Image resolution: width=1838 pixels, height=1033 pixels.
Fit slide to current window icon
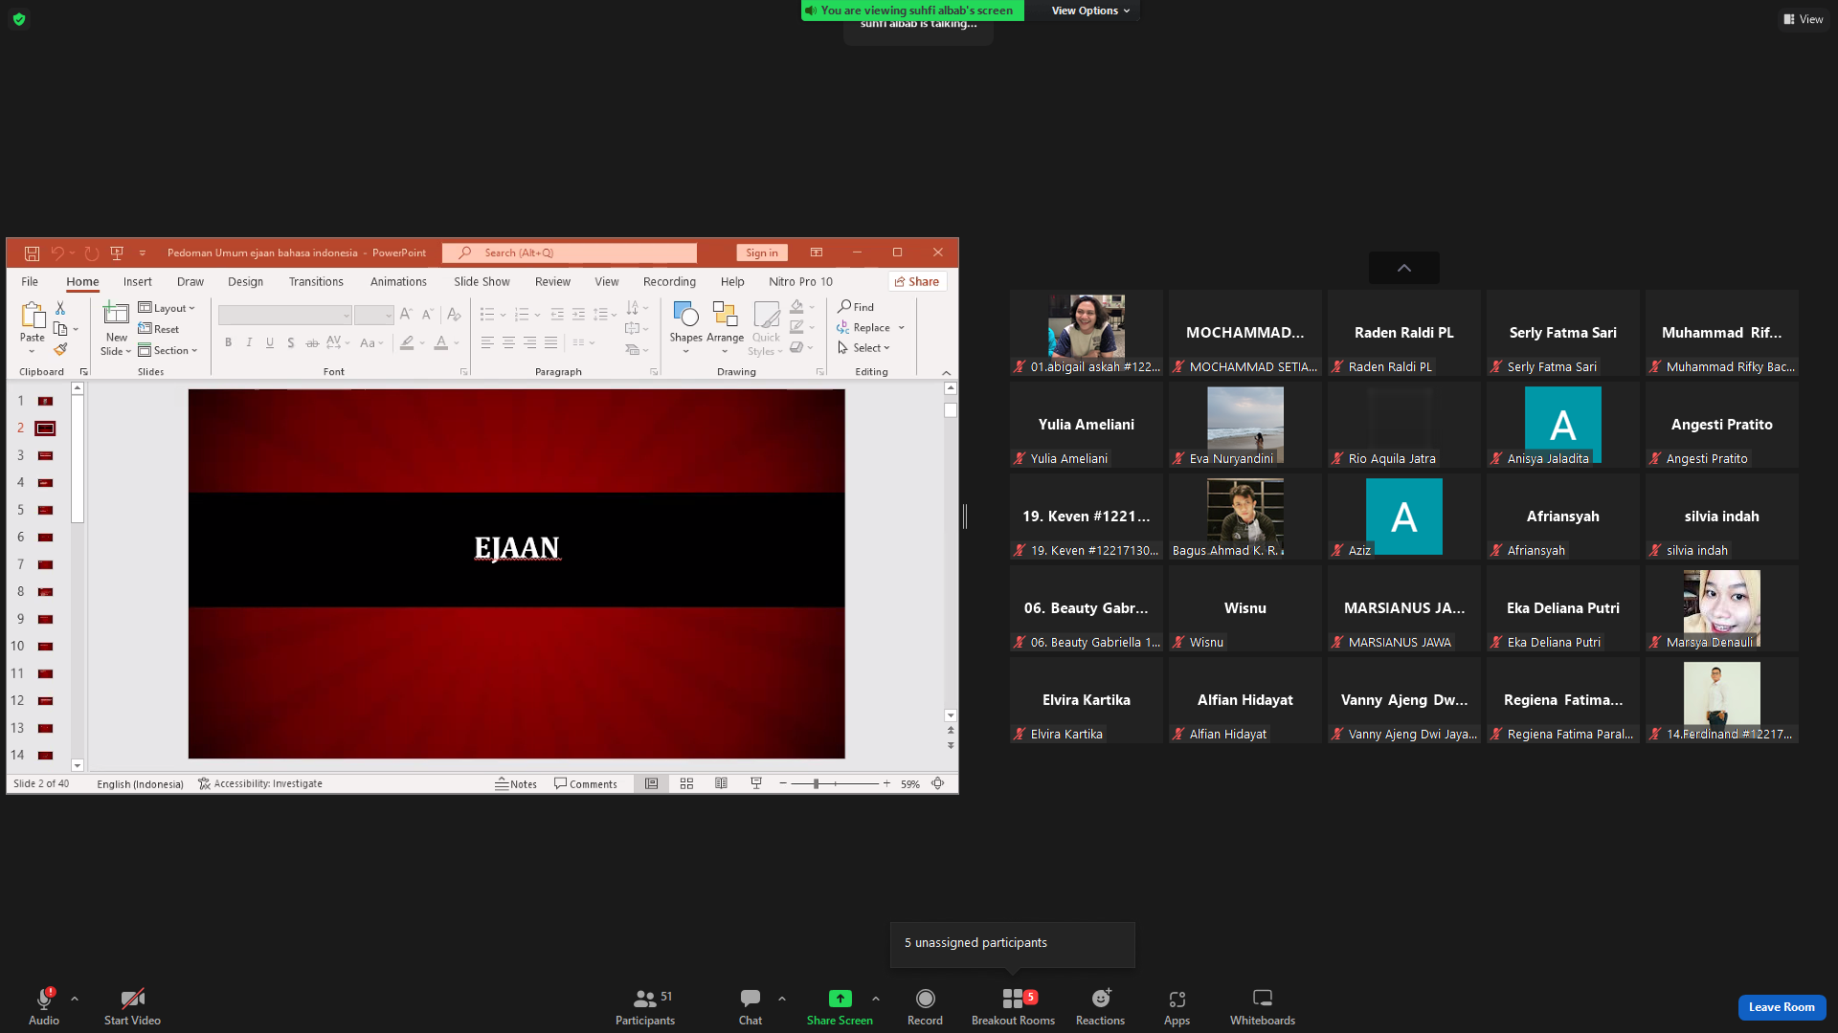coord(938,783)
